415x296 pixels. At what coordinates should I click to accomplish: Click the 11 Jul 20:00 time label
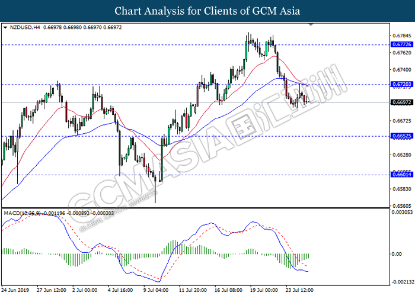(x=193, y=290)
